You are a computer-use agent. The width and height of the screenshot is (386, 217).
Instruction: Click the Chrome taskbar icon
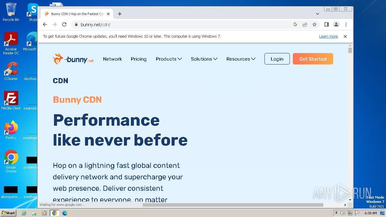(55, 213)
